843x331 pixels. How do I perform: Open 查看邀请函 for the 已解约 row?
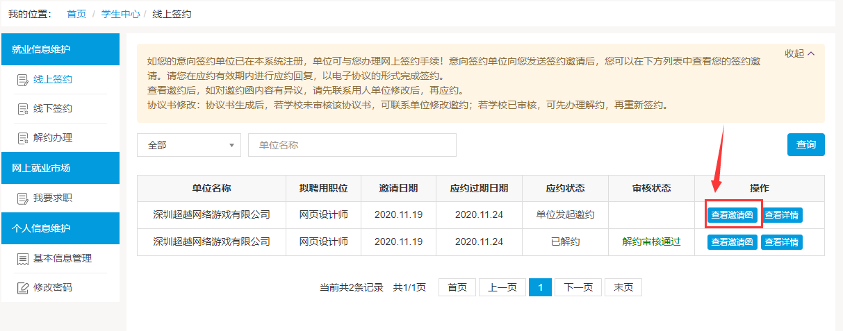coord(732,242)
